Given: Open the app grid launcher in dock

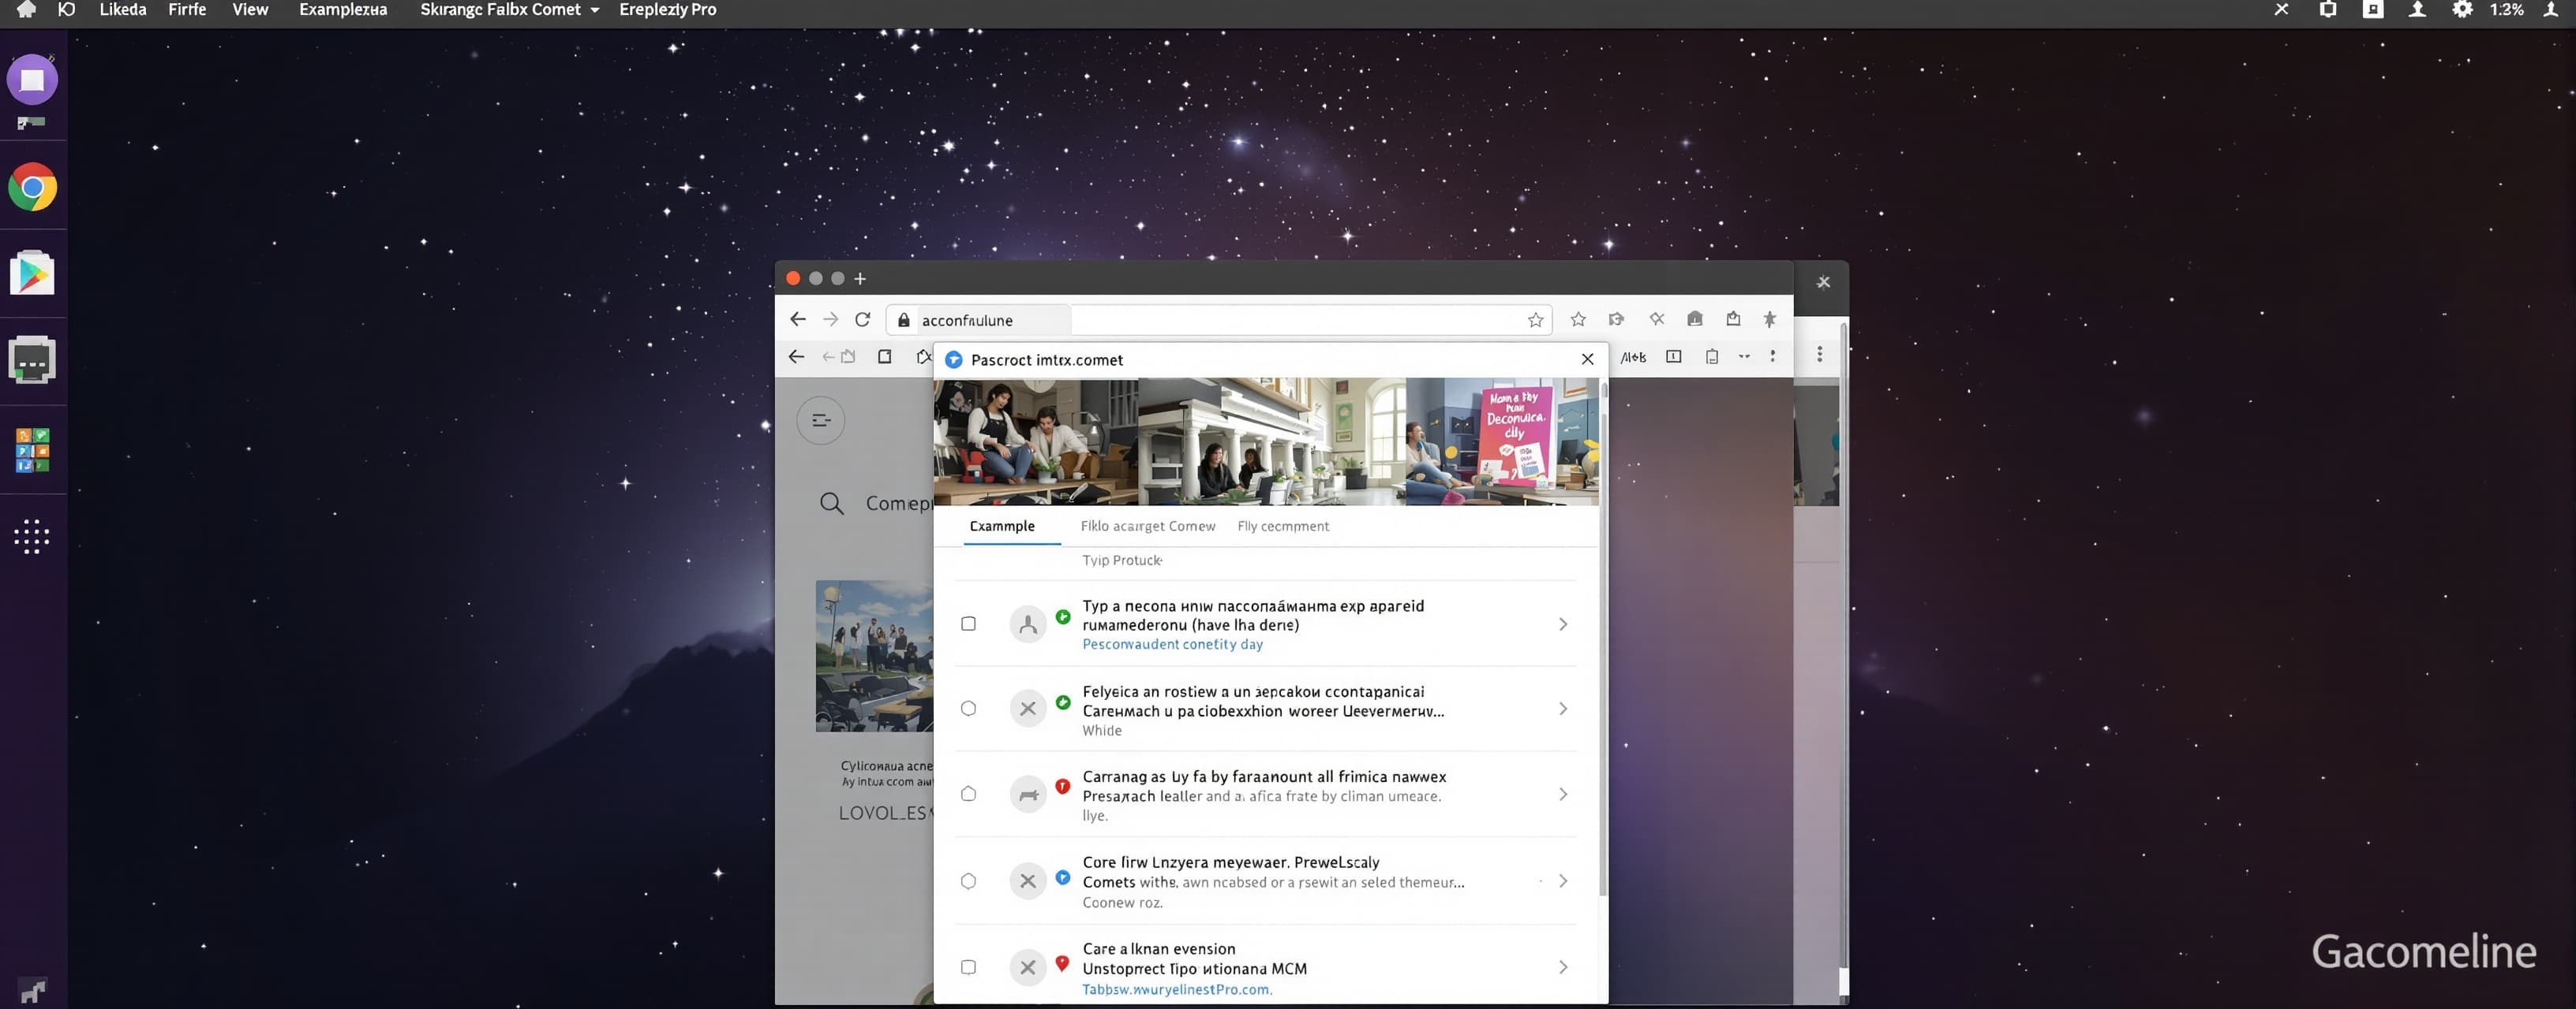Looking at the screenshot, I should point(32,537).
